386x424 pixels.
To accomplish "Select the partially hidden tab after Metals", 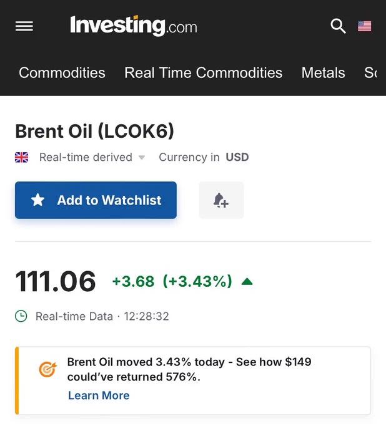I will pyautogui.click(x=370, y=73).
